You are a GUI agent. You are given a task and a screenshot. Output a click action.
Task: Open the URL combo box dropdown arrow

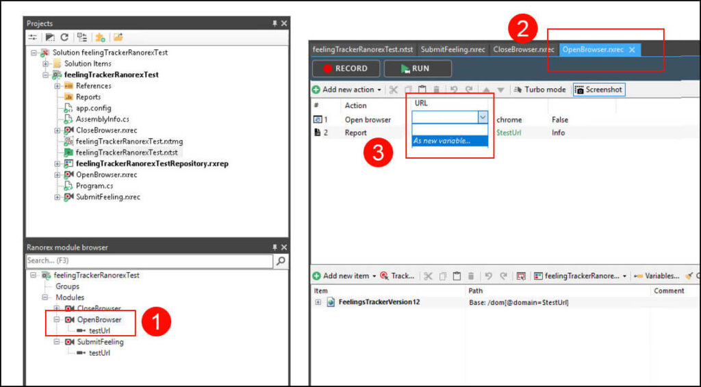[483, 117]
